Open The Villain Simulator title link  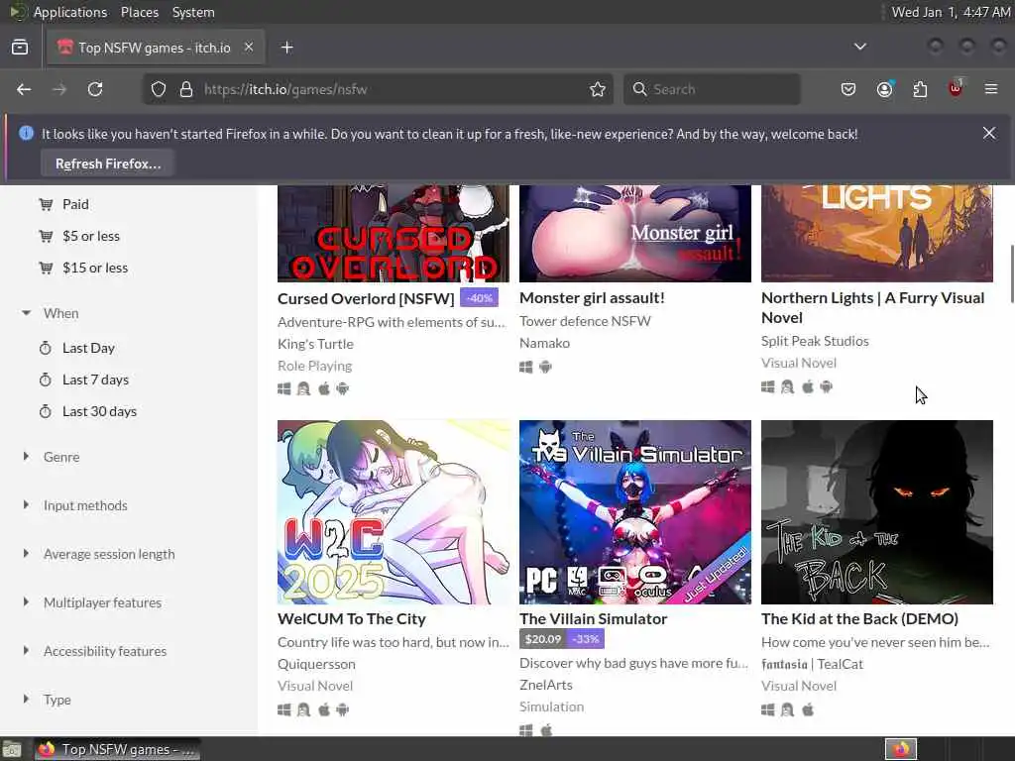coord(593,618)
